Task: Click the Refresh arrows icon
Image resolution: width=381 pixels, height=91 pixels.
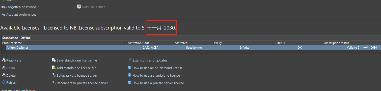Action: pyautogui.click(x=4, y=82)
